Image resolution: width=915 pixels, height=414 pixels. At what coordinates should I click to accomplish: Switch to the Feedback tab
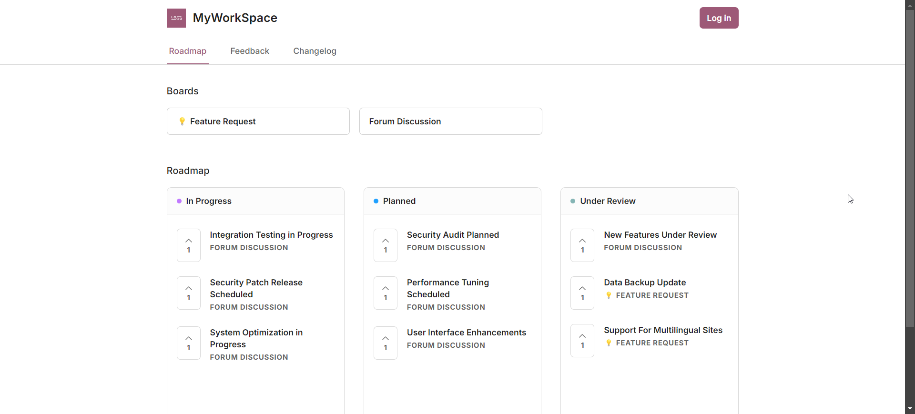point(250,51)
